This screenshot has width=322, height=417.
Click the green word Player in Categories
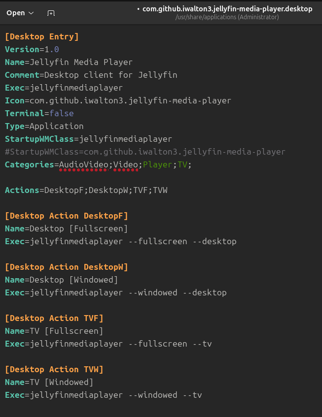pyautogui.click(x=157, y=164)
